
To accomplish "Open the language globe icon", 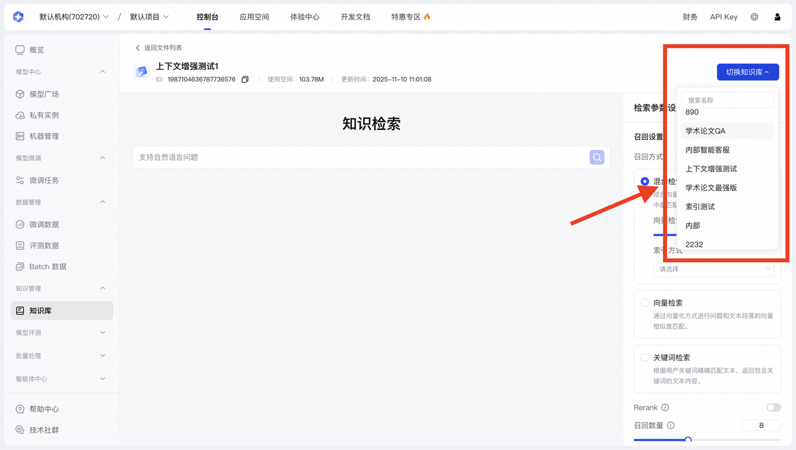I will pos(754,17).
